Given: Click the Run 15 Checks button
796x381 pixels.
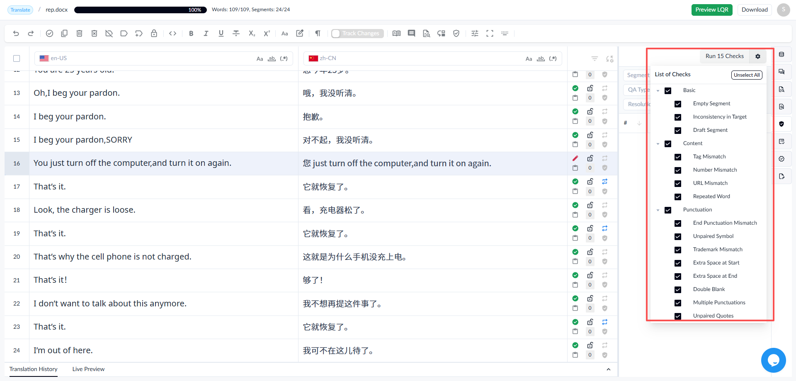Looking at the screenshot, I should tap(725, 56).
